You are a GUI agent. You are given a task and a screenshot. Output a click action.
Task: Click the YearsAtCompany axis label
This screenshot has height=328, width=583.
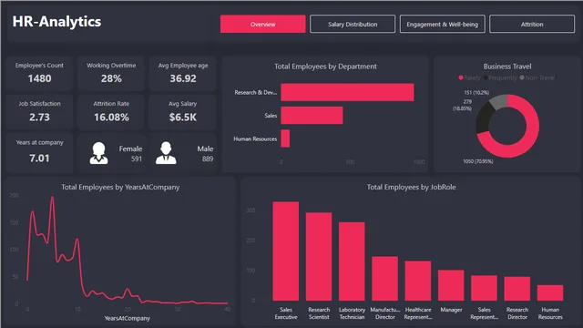[x=128, y=318]
